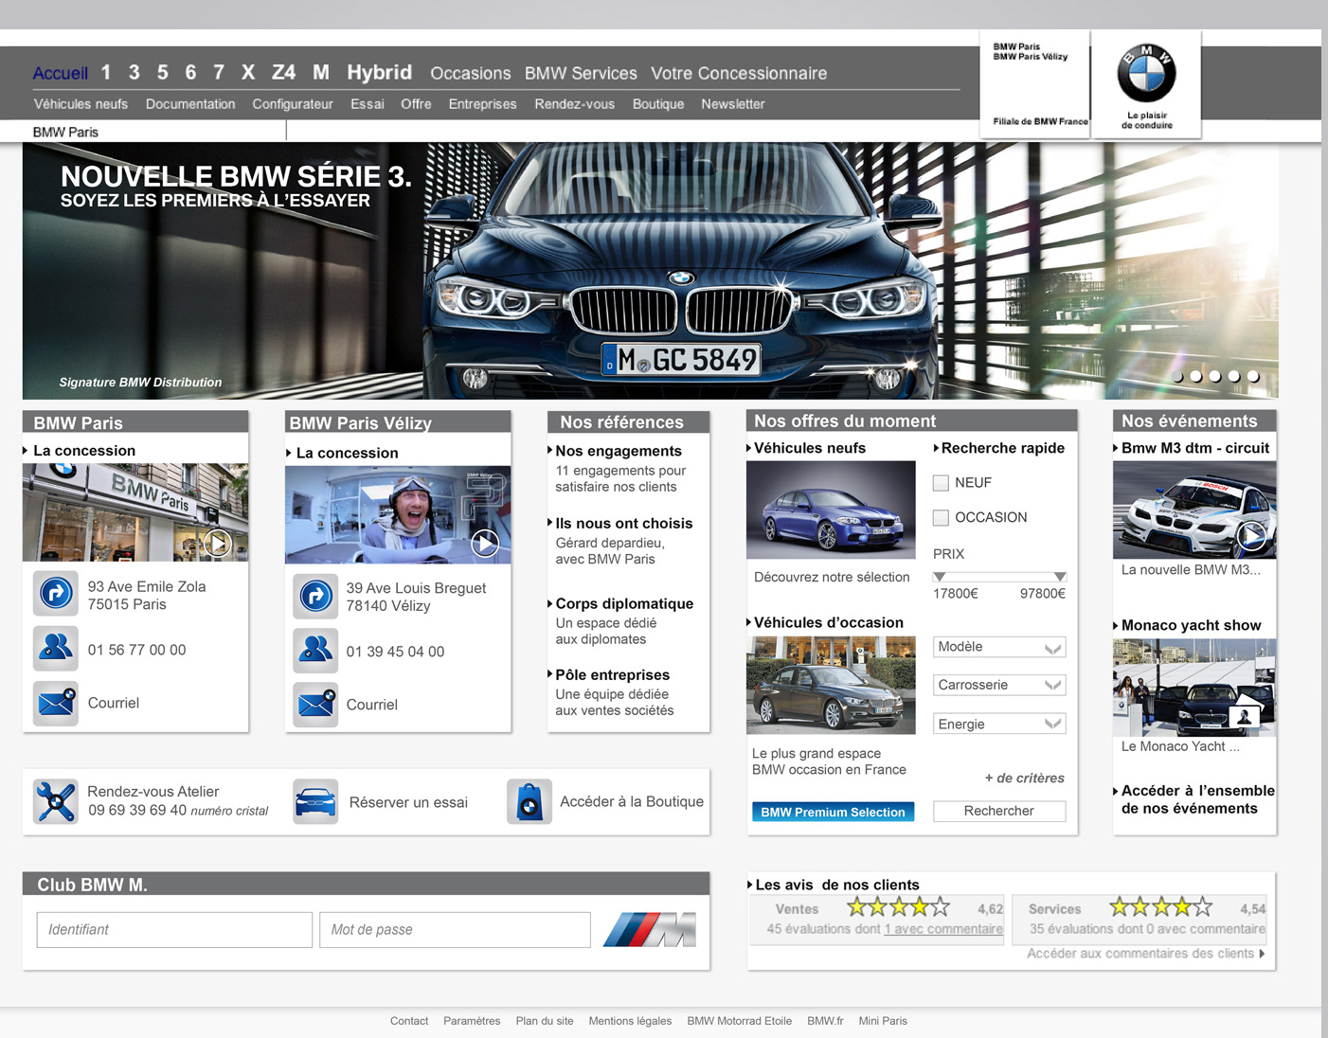Open the Z4 model menu
The height and width of the screenshot is (1038, 1328).
[x=283, y=72]
